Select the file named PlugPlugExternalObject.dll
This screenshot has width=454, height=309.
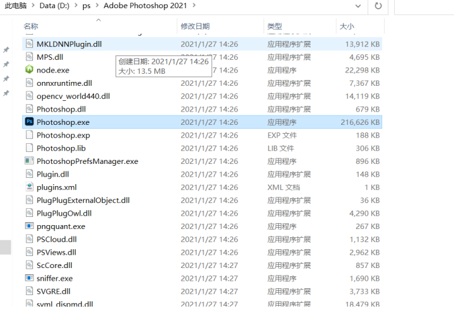click(x=83, y=201)
